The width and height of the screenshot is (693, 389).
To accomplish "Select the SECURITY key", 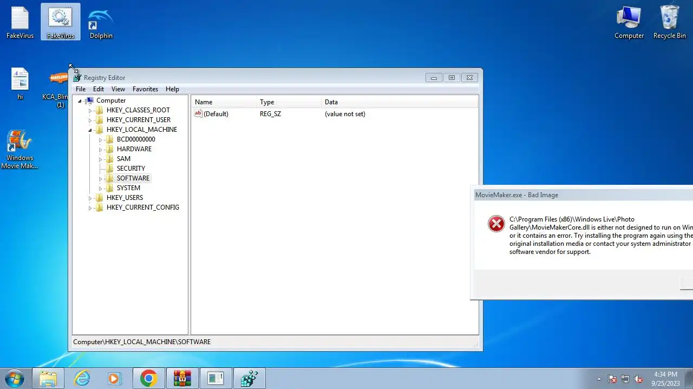I will point(131,169).
